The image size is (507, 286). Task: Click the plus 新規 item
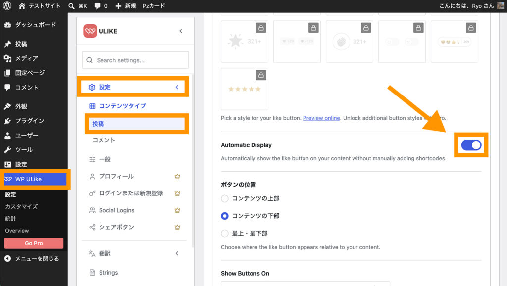coord(126,6)
